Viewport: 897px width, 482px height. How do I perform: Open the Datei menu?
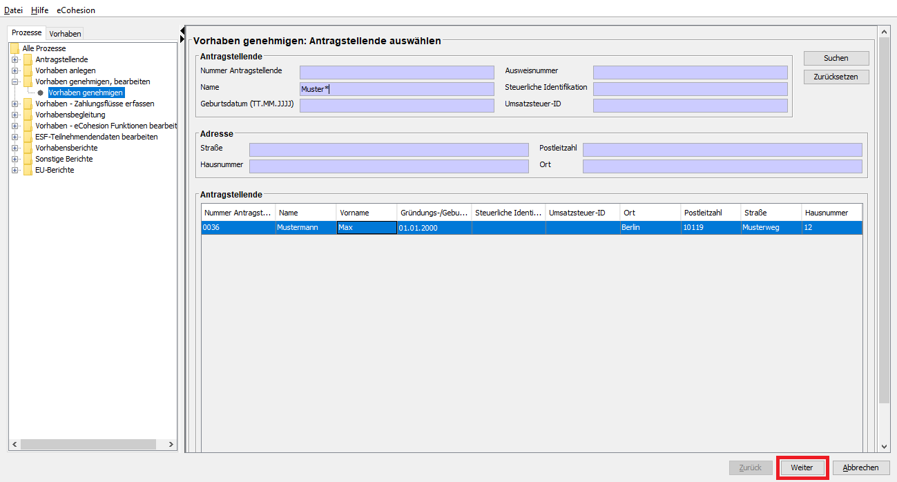13,10
